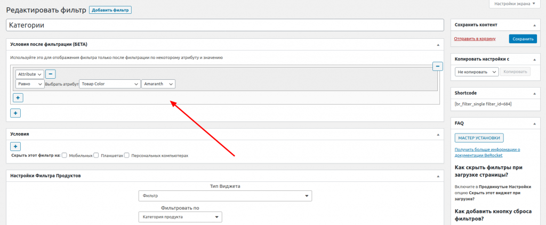Open the Не копировать dropdown

(x=476, y=72)
